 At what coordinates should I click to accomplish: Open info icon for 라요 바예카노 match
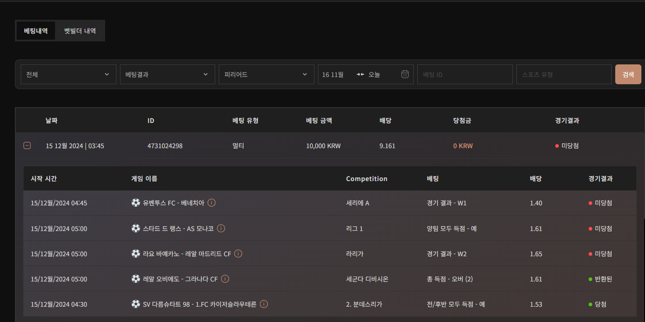pyautogui.click(x=238, y=254)
